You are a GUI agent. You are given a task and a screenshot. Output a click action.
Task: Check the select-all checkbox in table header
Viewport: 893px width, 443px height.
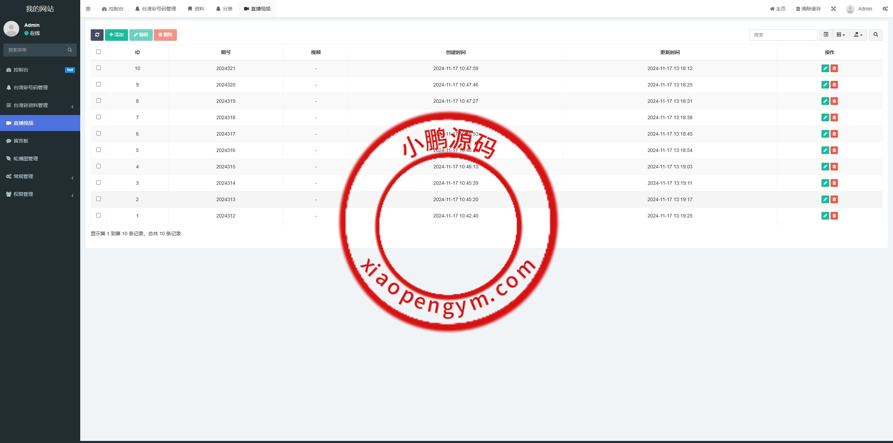98,52
